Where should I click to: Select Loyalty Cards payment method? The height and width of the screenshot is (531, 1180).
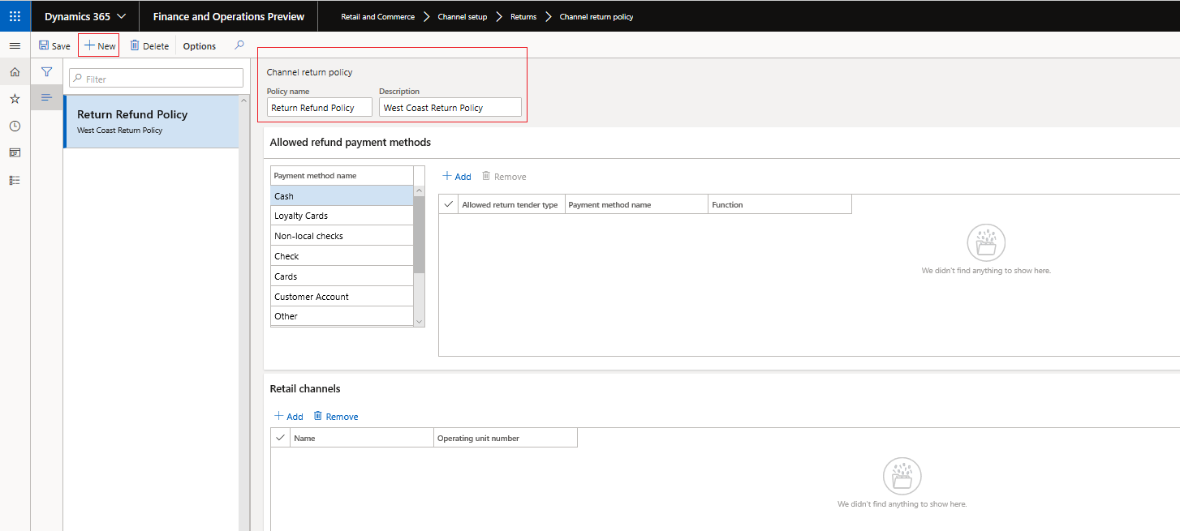(x=342, y=216)
